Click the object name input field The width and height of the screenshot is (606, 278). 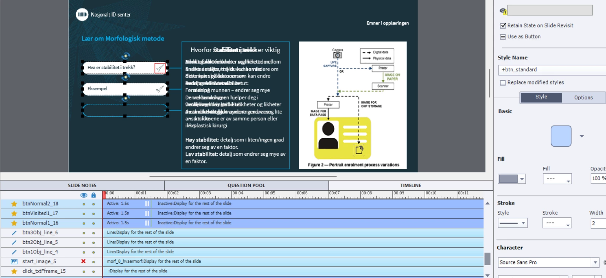tap(550, 10)
